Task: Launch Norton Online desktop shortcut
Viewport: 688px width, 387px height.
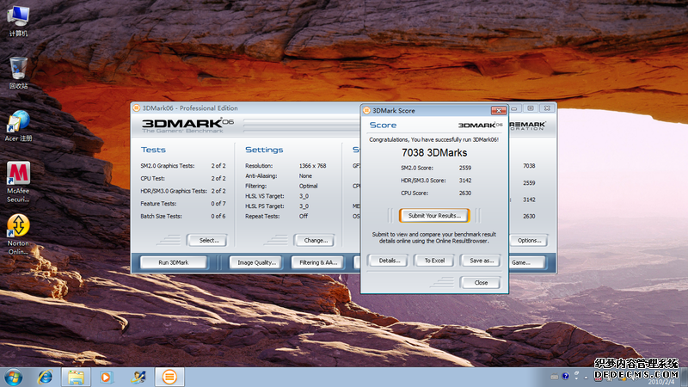Action: (x=18, y=234)
